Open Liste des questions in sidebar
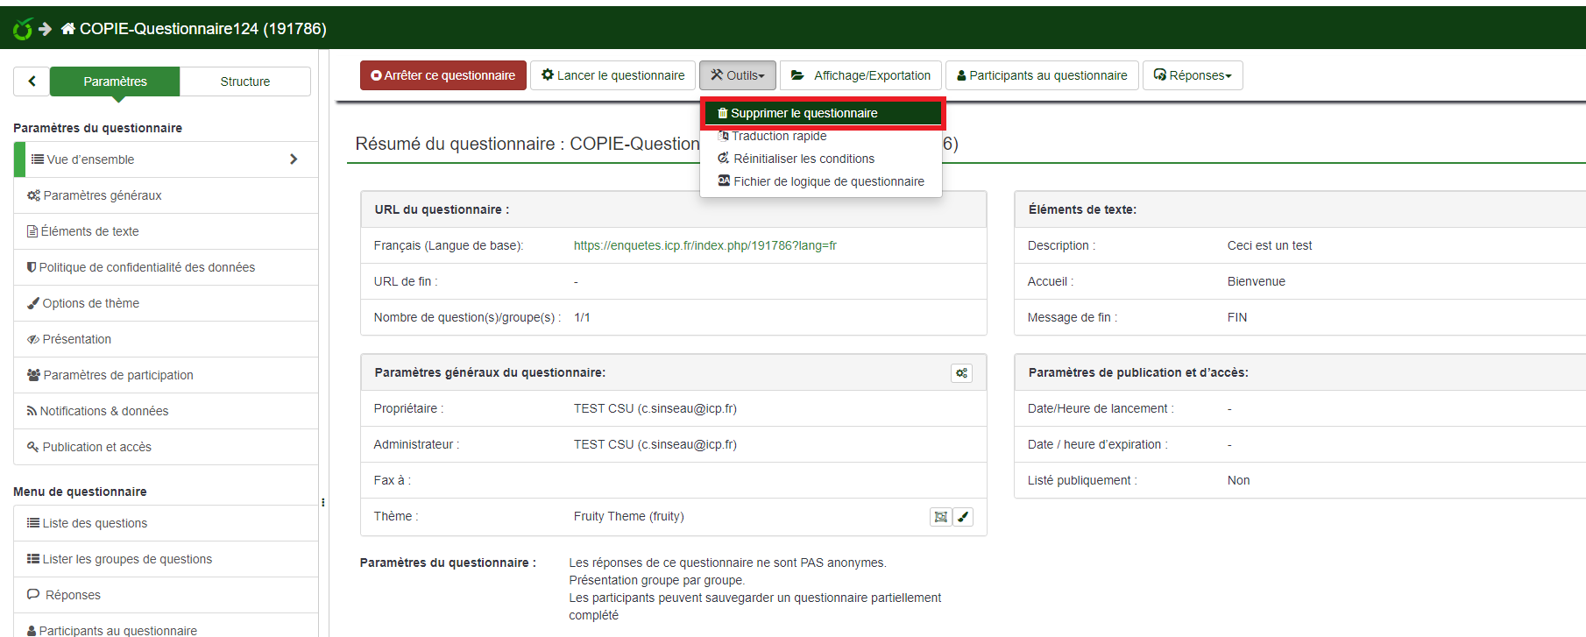This screenshot has height=637, width=1586. 95,523
